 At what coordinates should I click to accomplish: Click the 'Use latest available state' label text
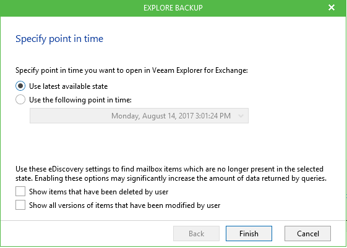tap(69, 86)
